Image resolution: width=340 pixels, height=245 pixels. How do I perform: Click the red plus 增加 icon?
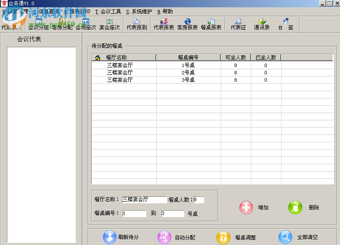click(x=246, y=207)
